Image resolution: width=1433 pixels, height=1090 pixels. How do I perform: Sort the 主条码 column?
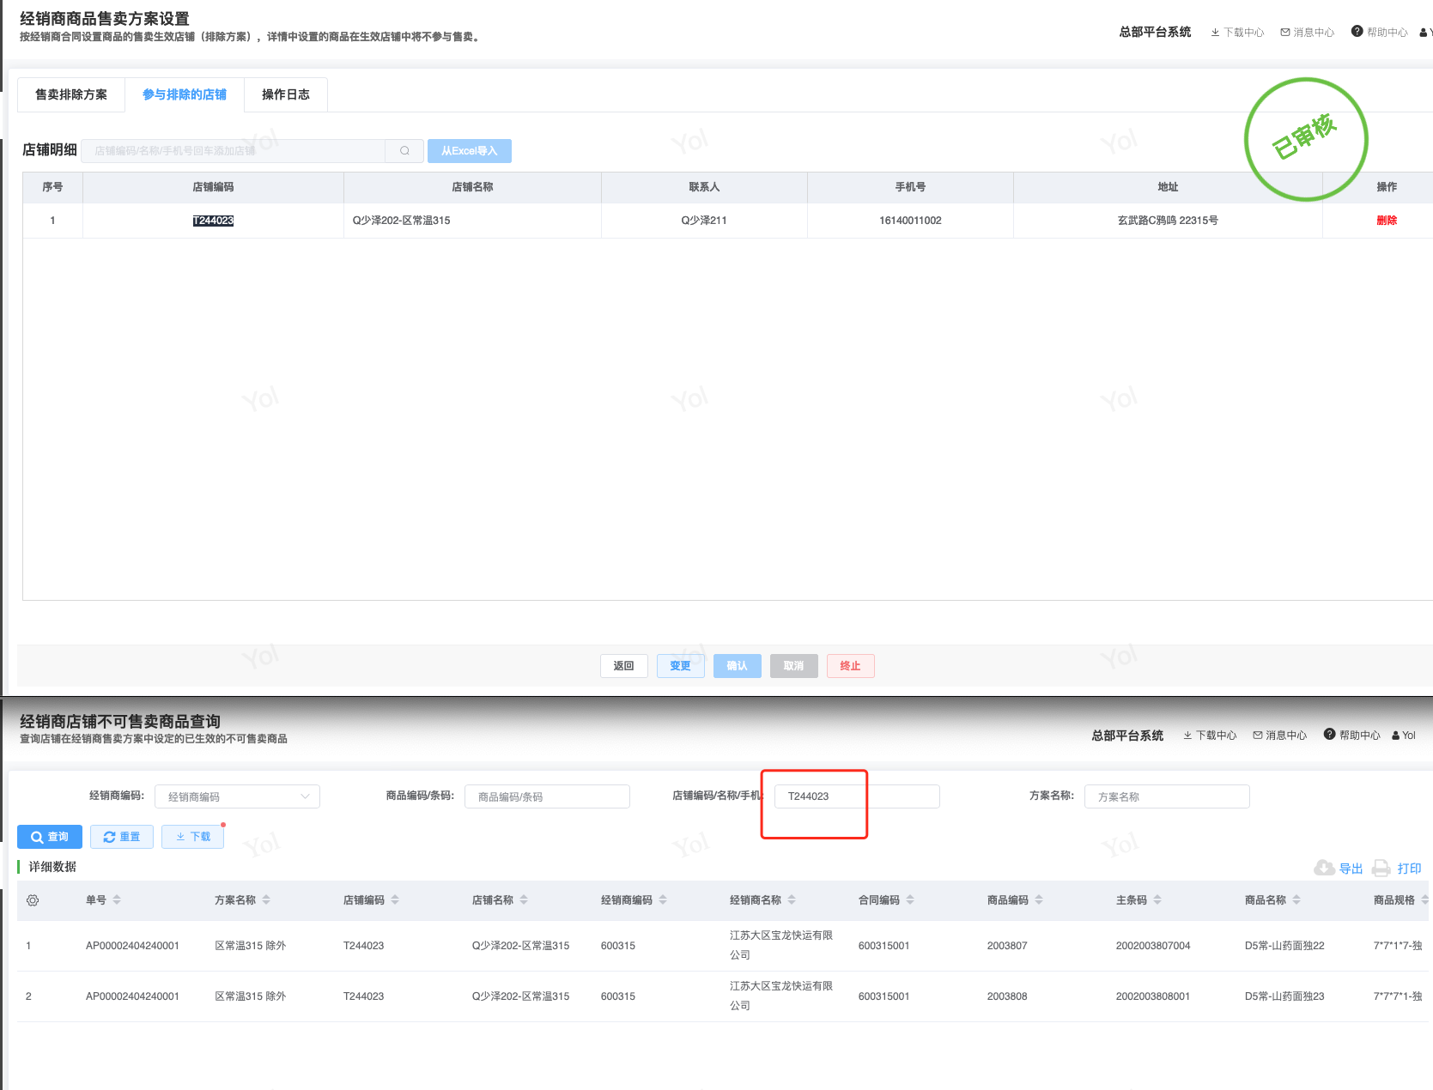coord(1157,900)
